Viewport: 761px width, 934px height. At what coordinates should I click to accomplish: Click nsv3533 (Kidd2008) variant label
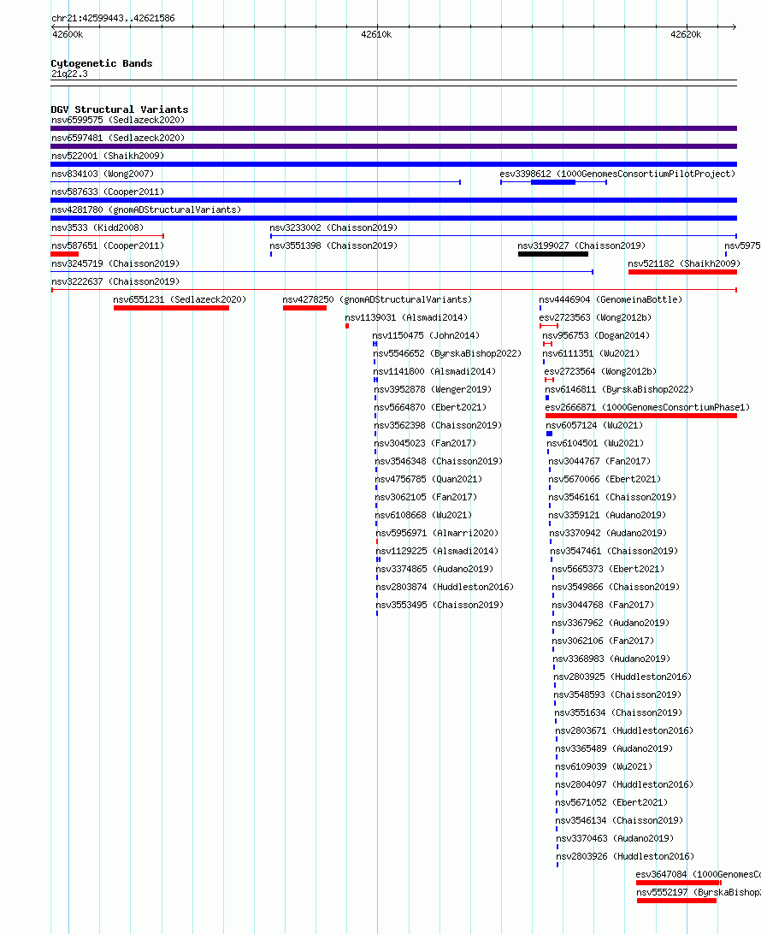click(97, 228)
